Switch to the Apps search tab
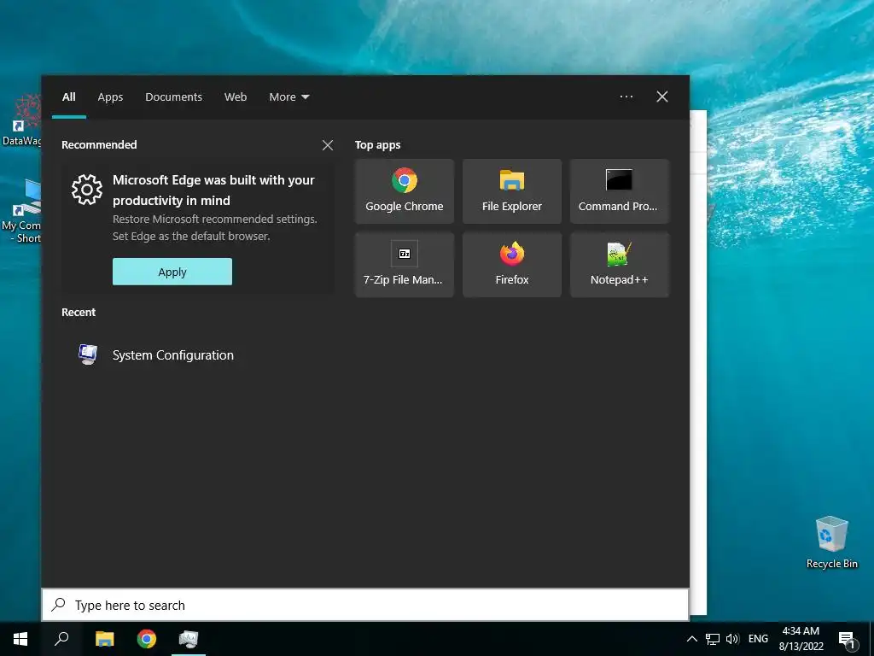 point(110,97)
